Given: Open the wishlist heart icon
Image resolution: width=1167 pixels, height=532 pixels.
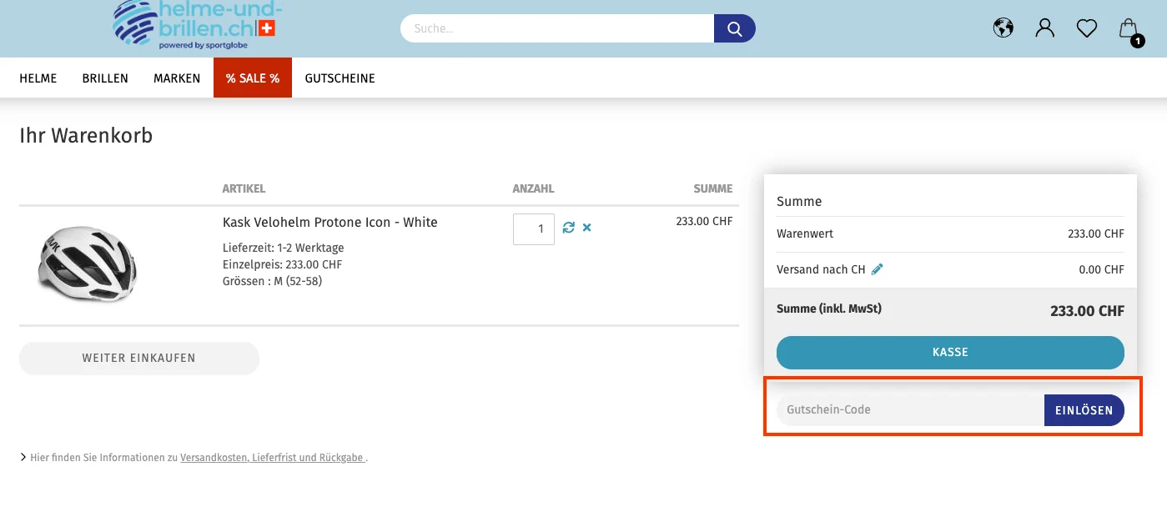Looking at the screenshot, I should pyautogui.click(x=1086, y=29).
